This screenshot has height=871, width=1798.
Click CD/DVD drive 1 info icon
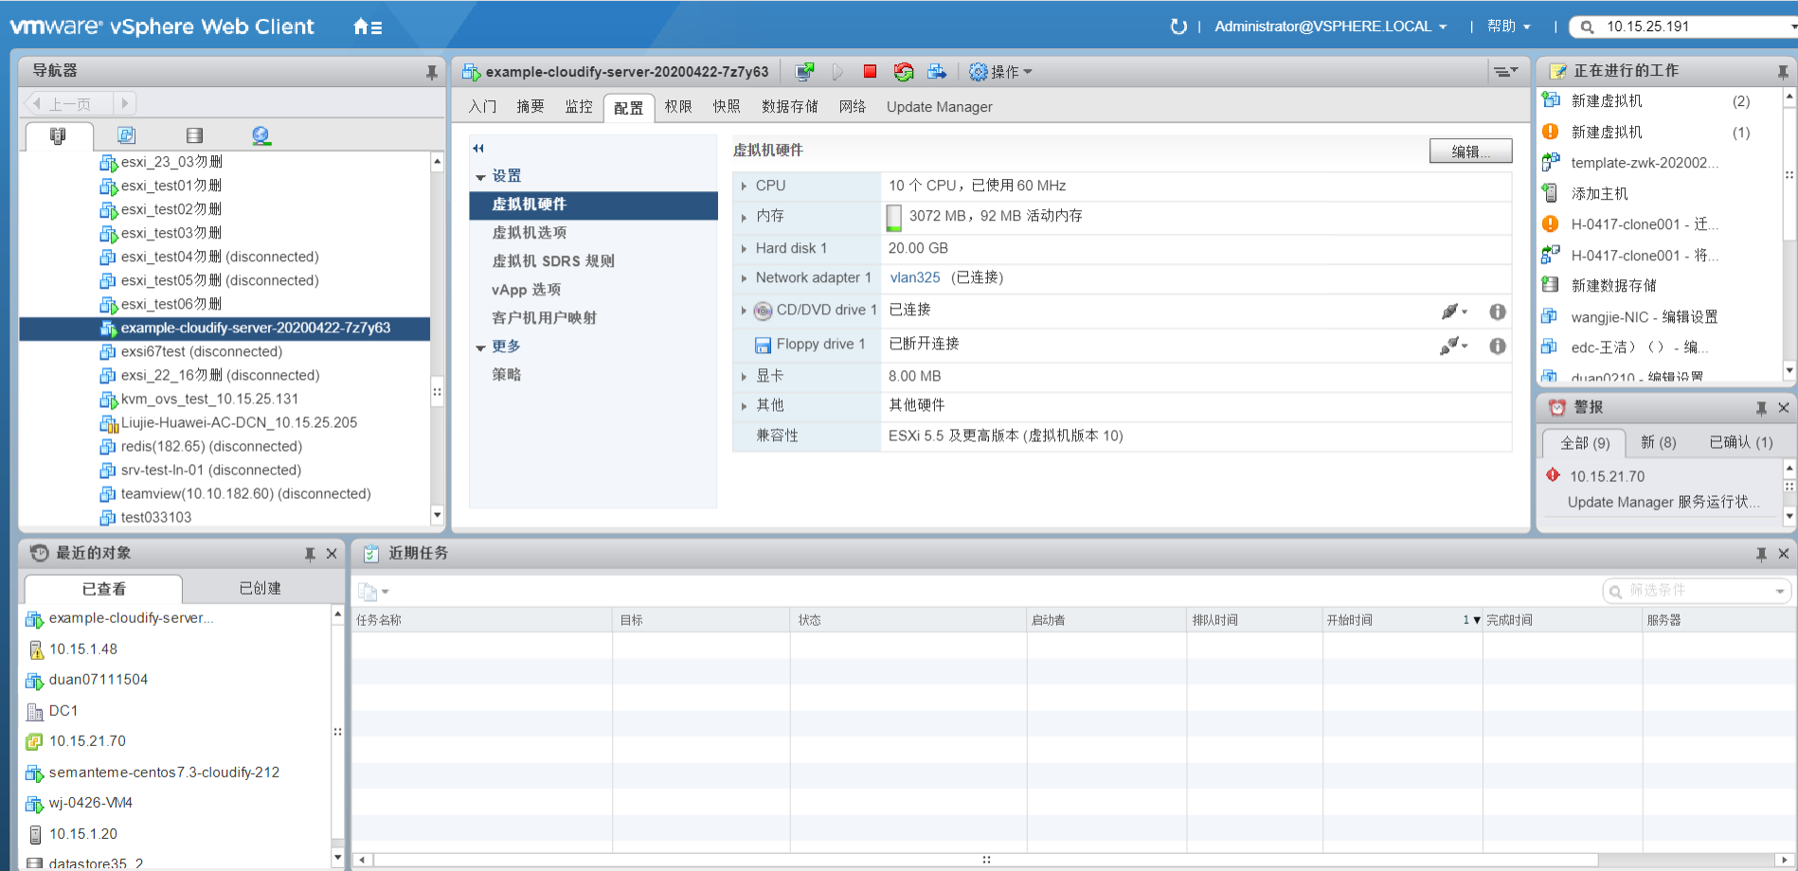point(1498,311)
